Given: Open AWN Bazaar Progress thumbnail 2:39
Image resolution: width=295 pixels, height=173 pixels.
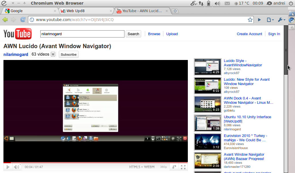Looking at the screenshot, I should (207, 161).
